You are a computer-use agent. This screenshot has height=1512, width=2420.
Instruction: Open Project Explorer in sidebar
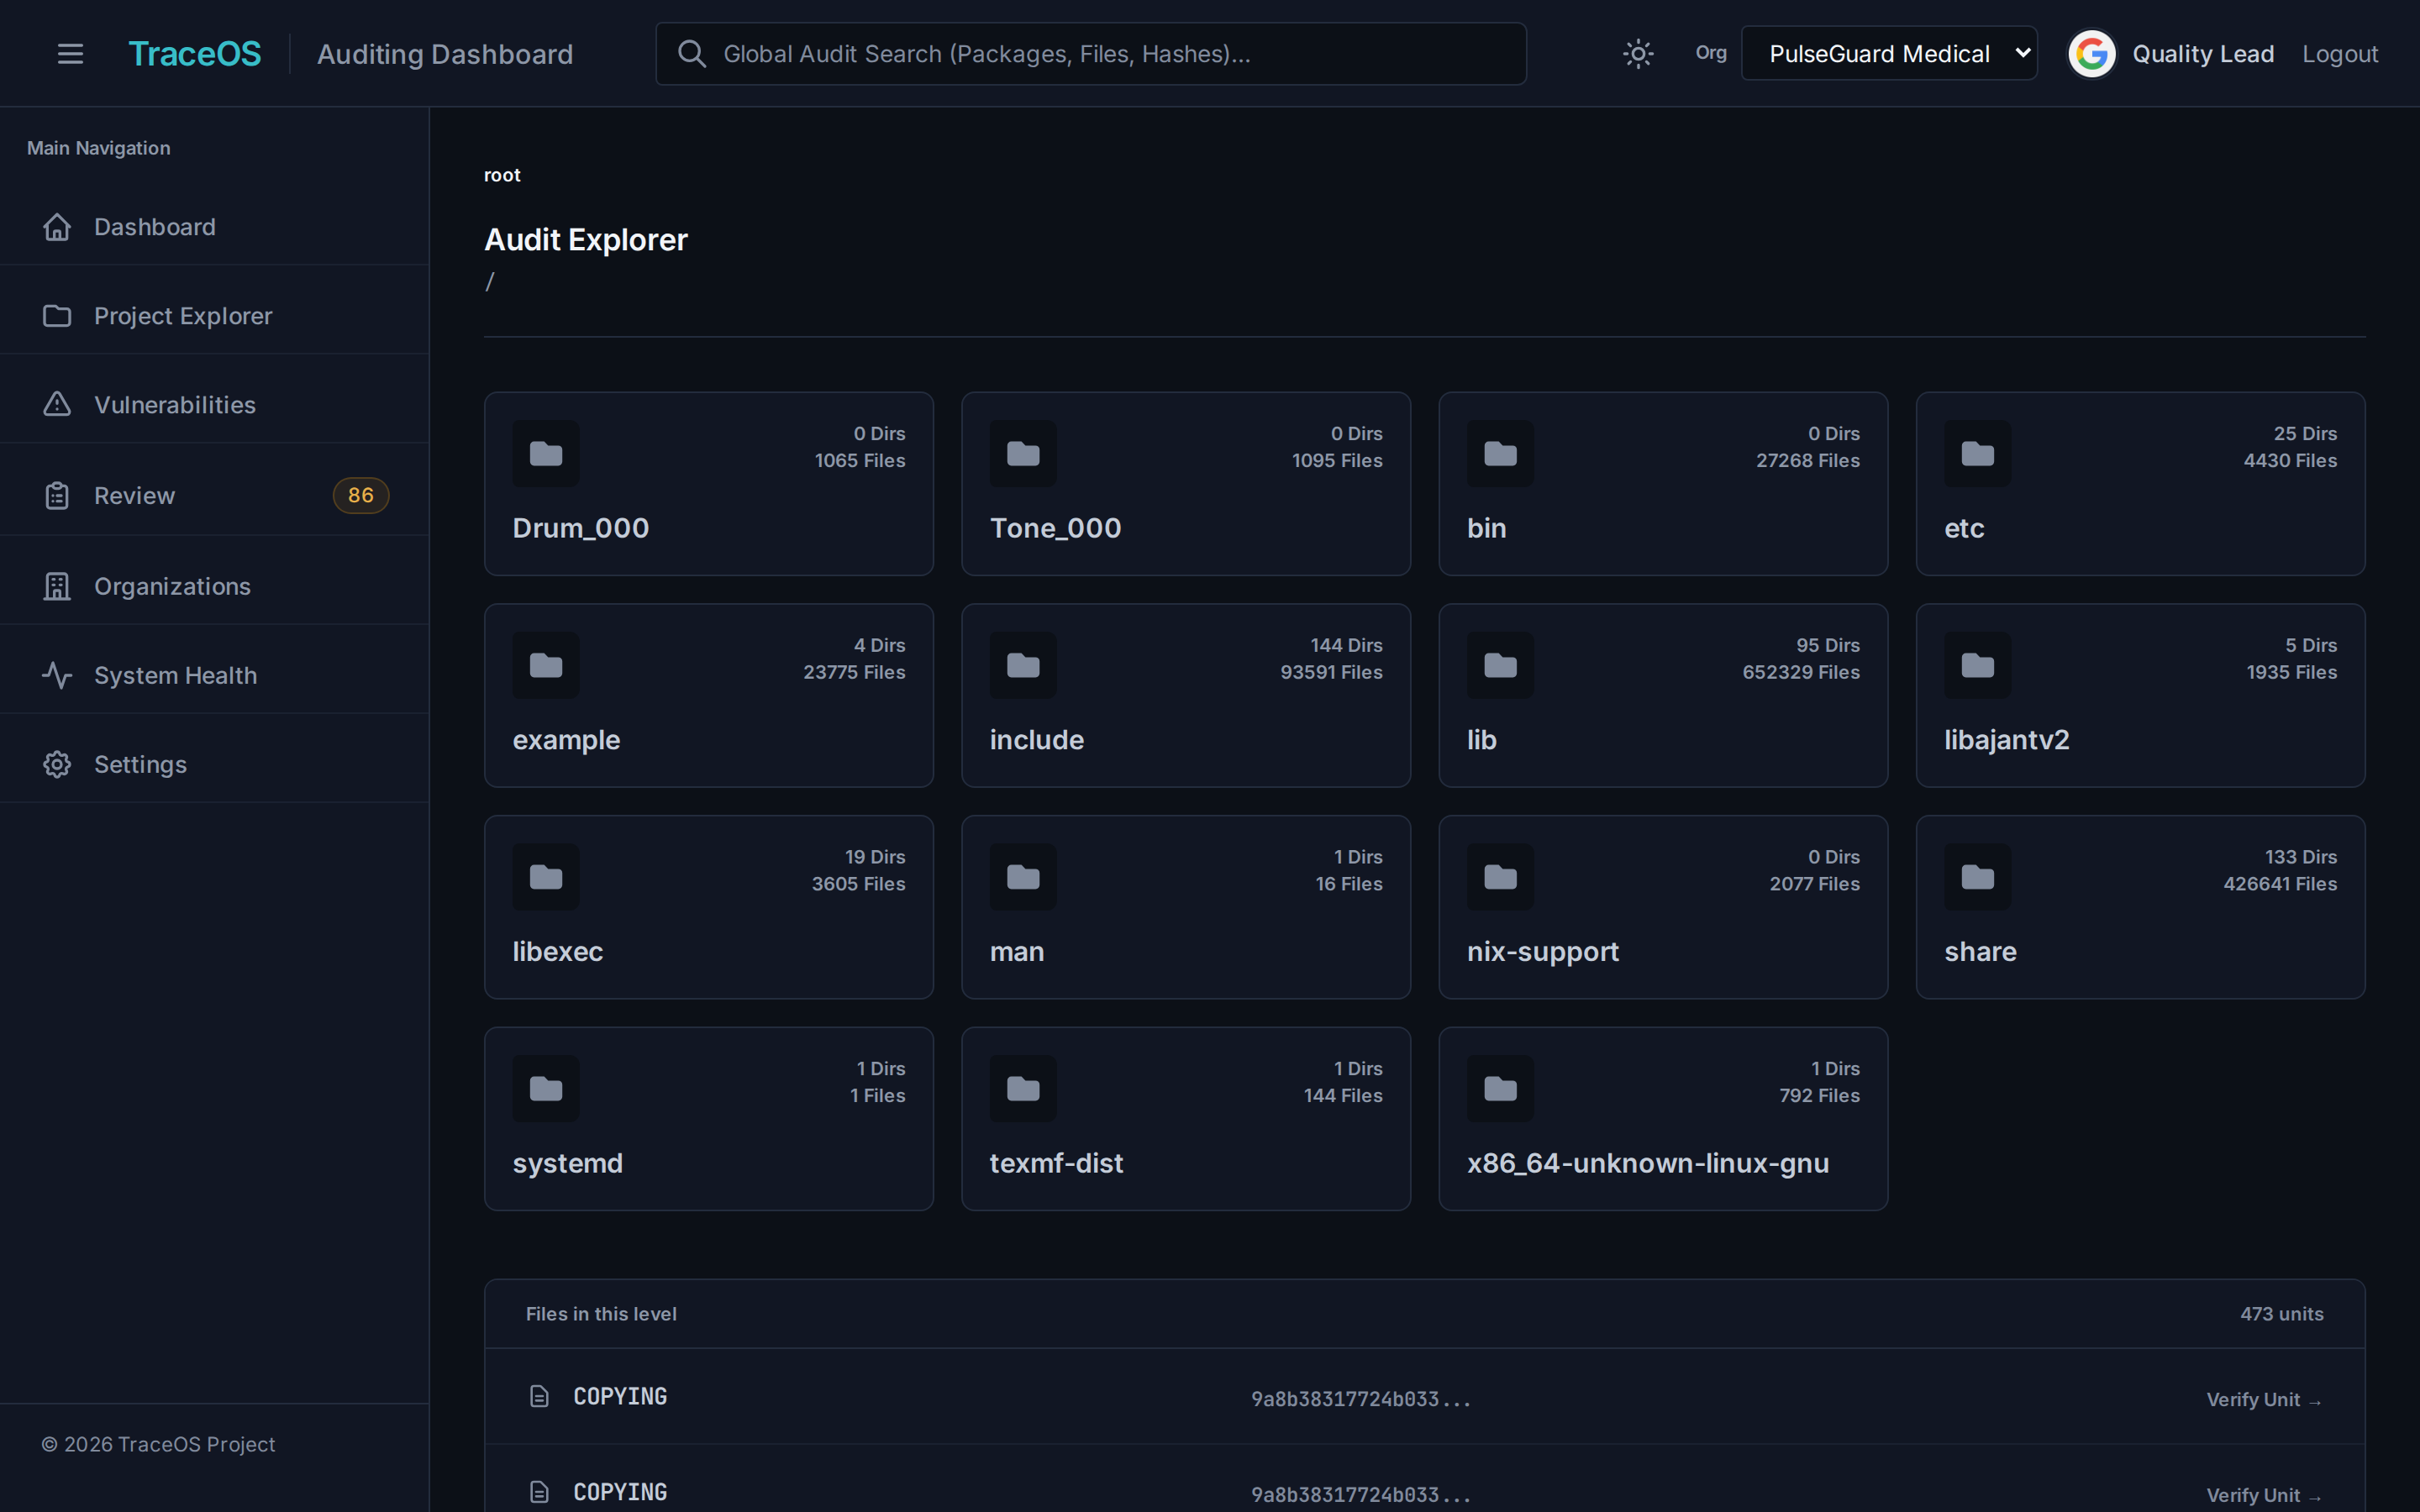click(x=215, y=316)
